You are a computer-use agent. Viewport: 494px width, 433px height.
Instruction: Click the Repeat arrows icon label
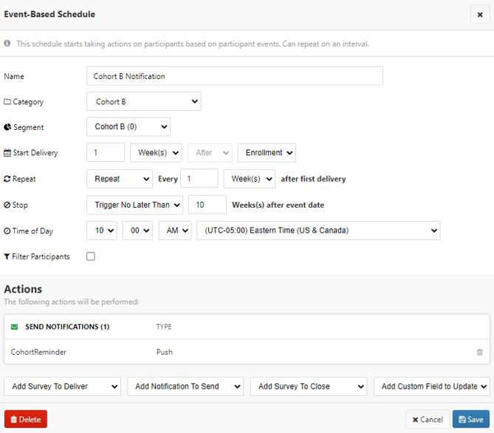point(7,179)
